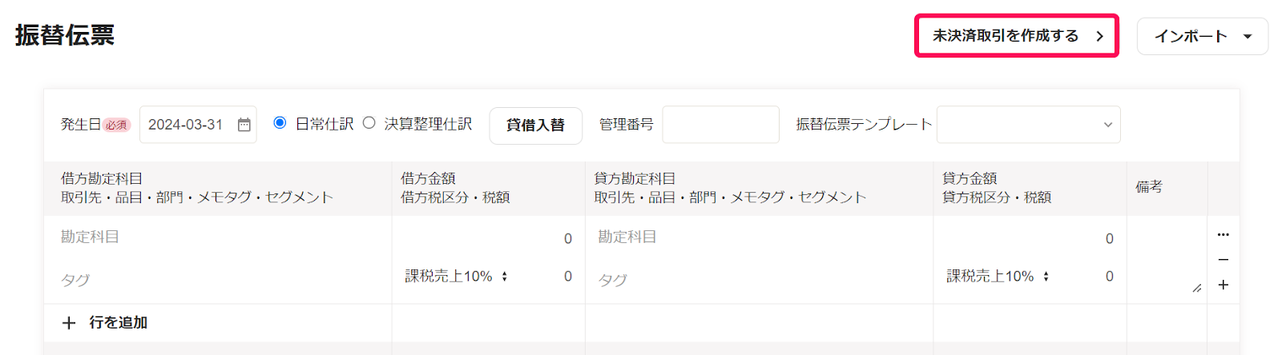Viewport: 1282px width, 355px height.
Task: Focus the 管理番号 input field
Action: click(x=720, y=125)
